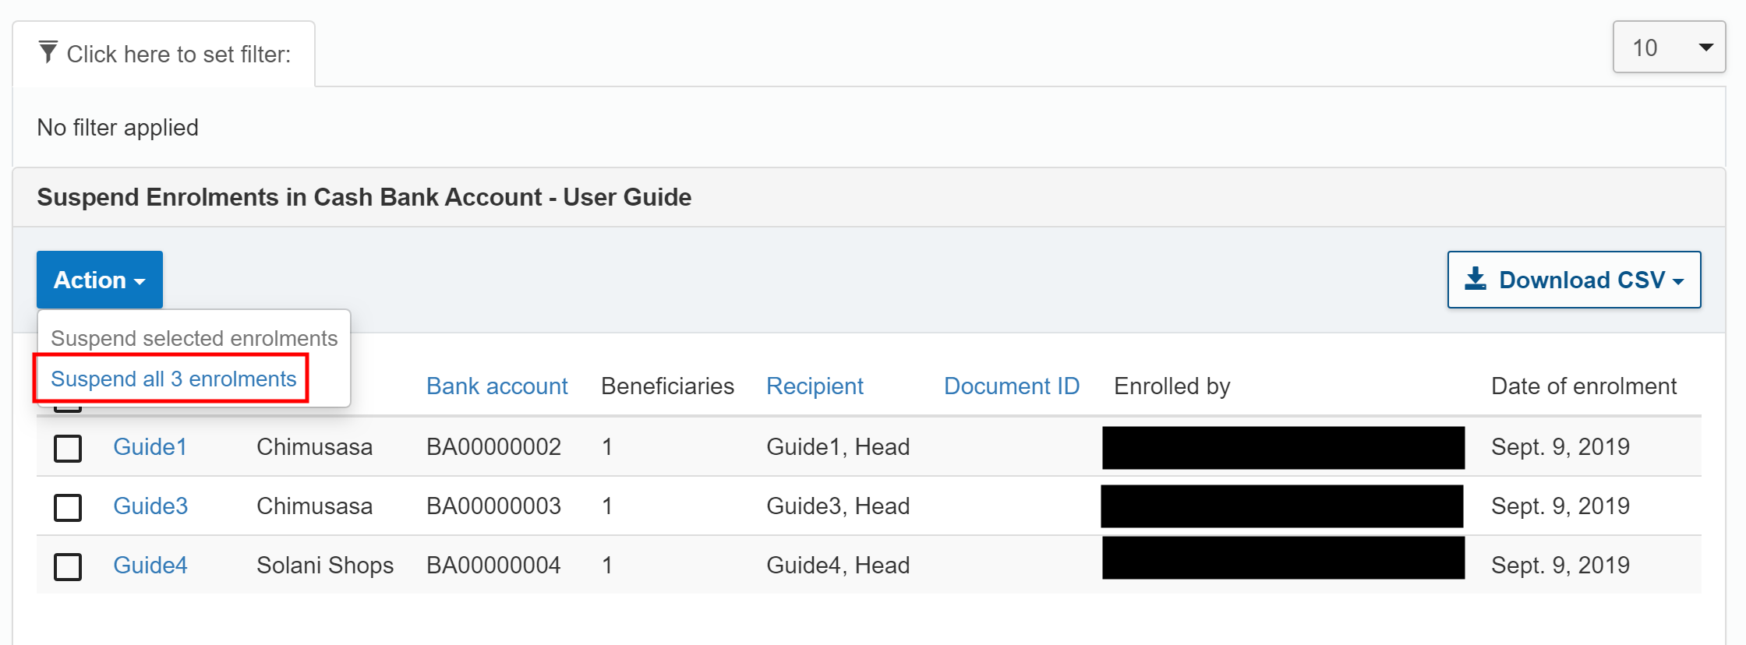Check the box for Guide1 row
Image resolution: width=1746 pixels, height=645 pixels.
68,448
